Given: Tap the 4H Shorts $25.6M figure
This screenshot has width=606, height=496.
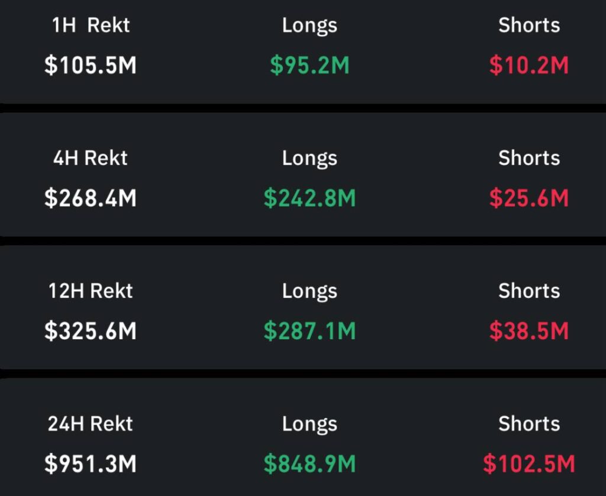Looking at the screenshot, I should 528,198.
